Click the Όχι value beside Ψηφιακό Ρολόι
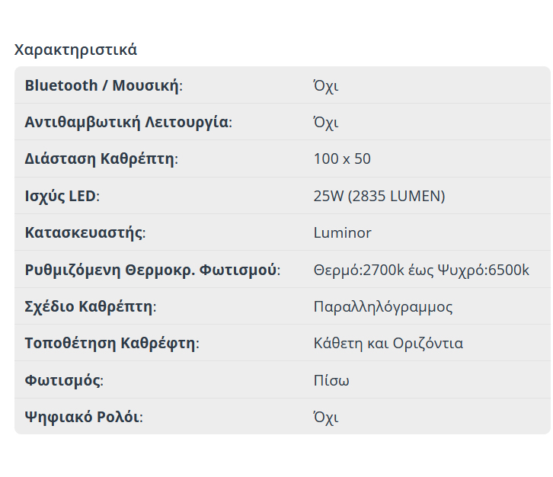This screenshot has height=477, width=553. [x=325, y=417]
